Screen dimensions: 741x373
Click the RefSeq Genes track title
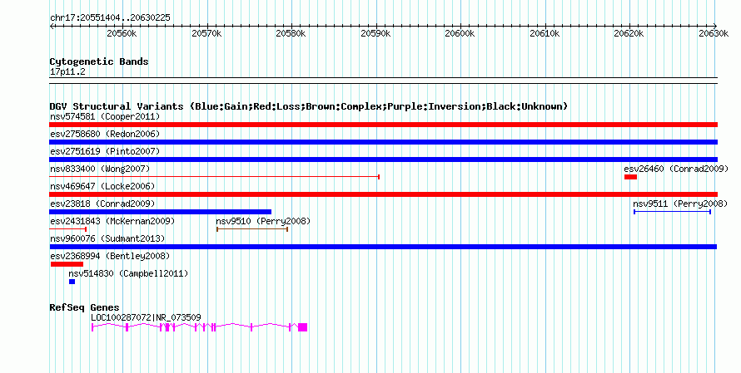[84, 307]
